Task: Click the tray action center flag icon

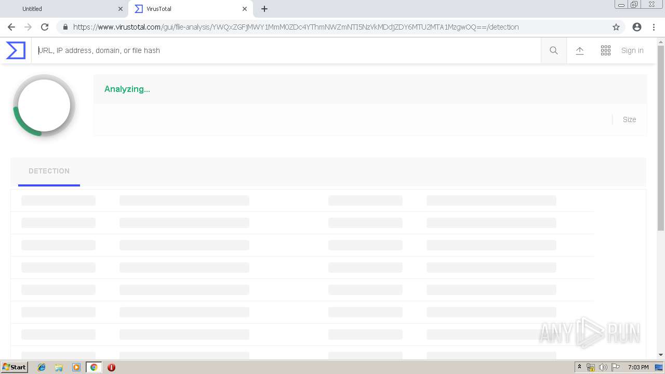Action: pos(616,367)
